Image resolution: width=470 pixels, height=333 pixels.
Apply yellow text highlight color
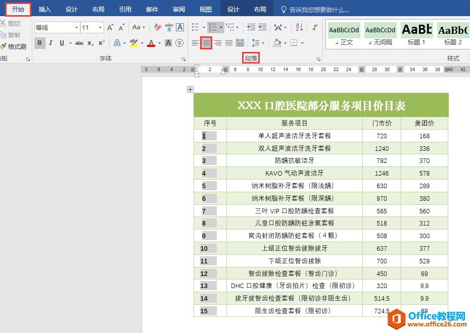click(x=134, y=43)
